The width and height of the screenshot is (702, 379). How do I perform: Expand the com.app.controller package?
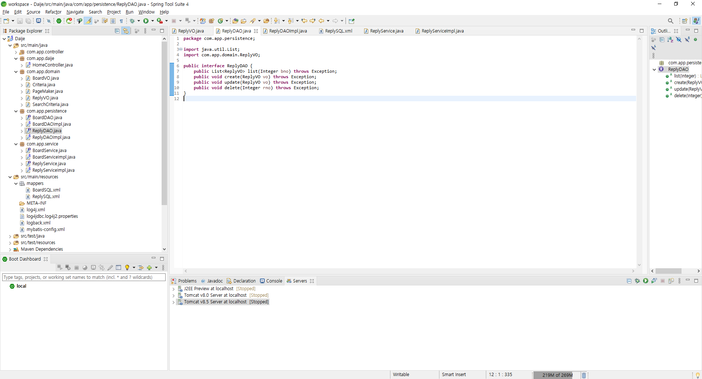[x=16, y=52]
